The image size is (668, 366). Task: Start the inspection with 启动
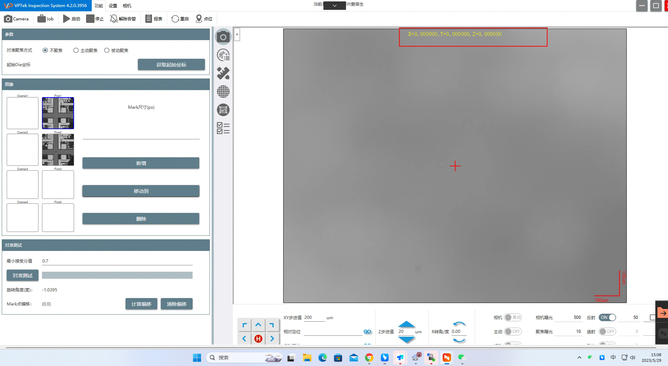72,19
